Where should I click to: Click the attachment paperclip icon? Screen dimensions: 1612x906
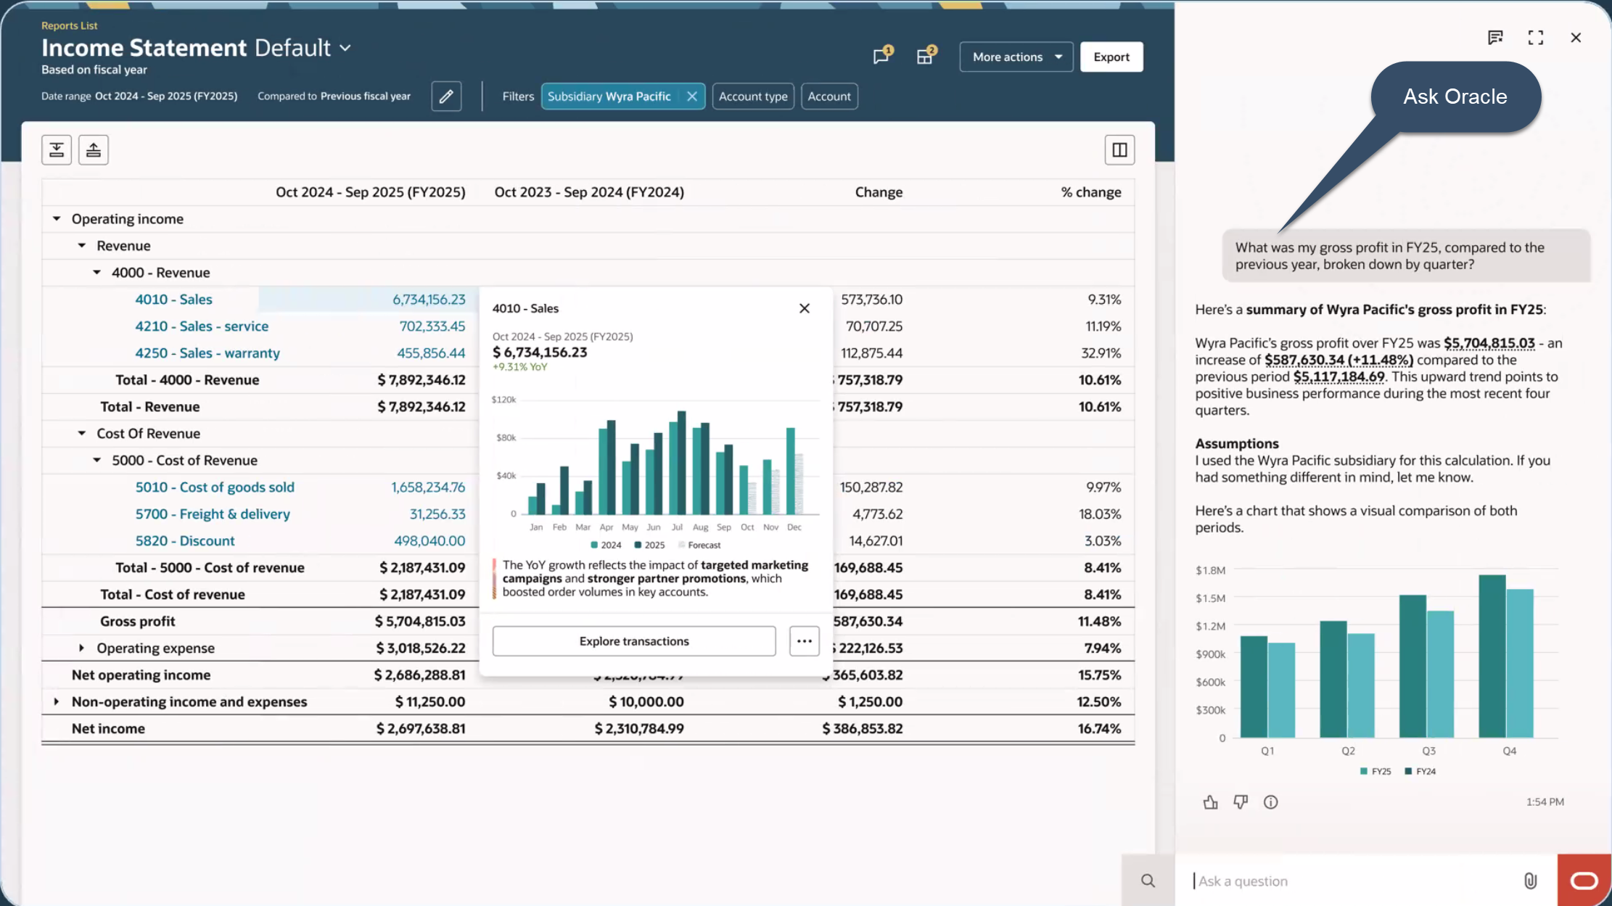click(x=1530, y=881)
